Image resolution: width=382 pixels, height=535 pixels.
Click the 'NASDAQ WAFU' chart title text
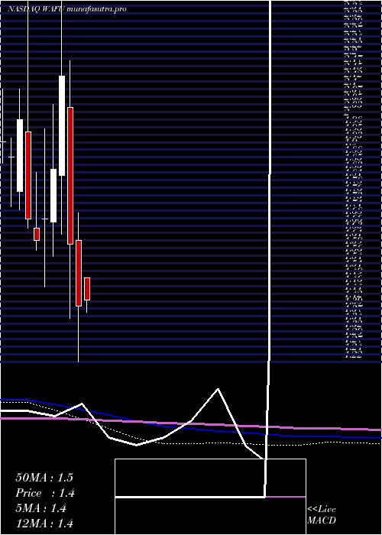36,9
